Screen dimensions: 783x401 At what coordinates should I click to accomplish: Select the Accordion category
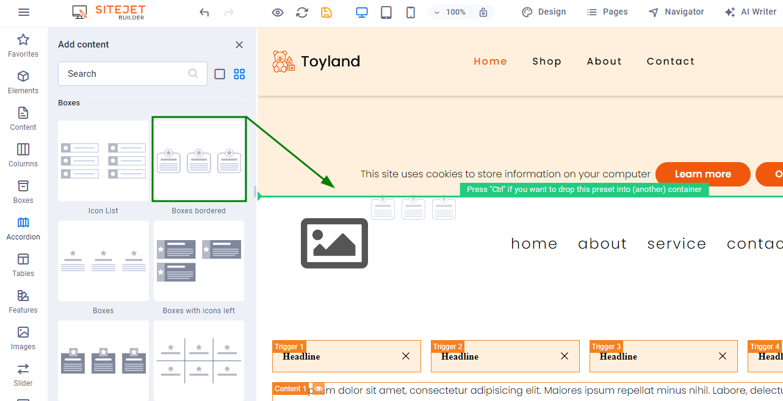click(23, 229)
